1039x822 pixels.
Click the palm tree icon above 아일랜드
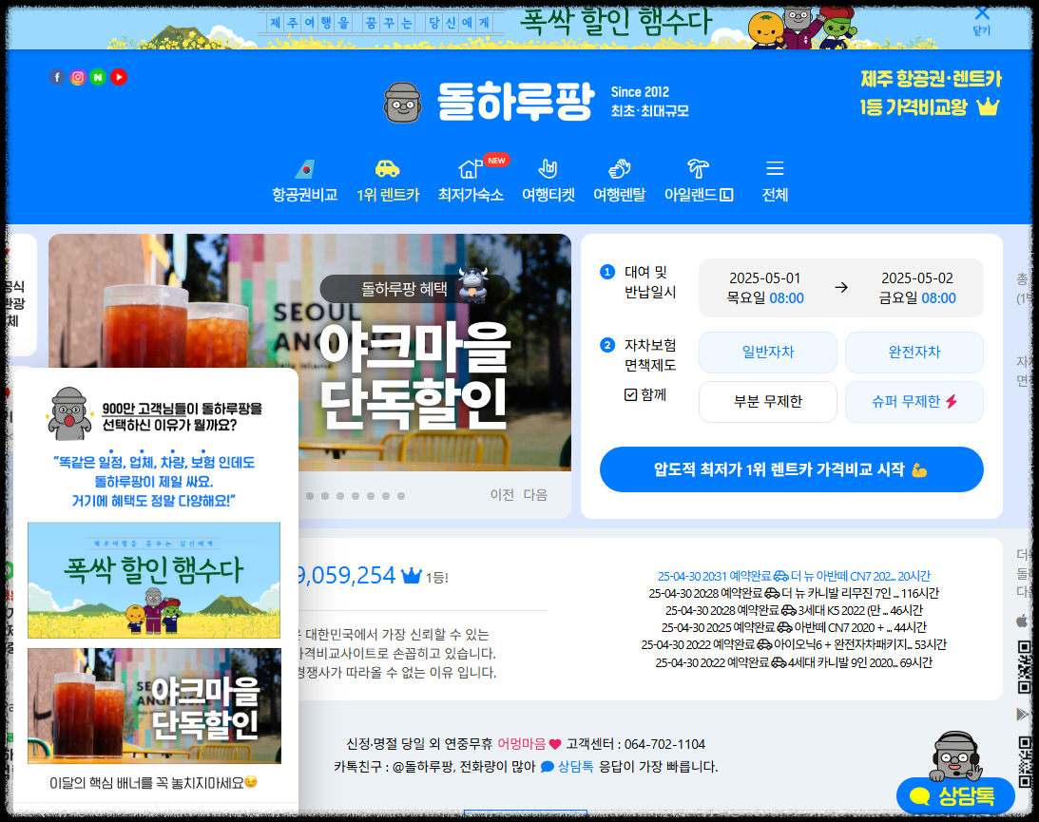(698, 168)
